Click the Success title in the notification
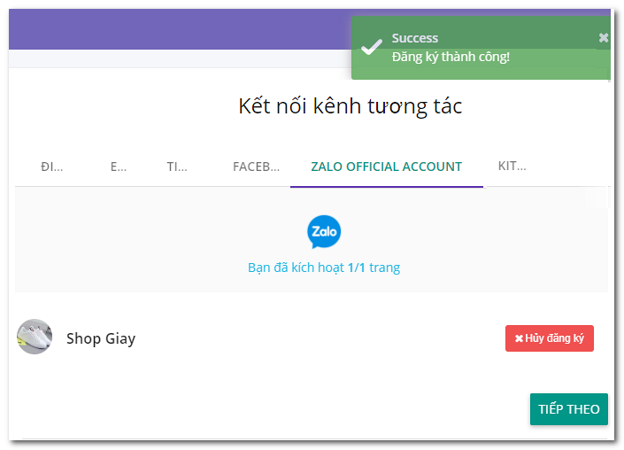624x450 pixels. [x=415, y=38]
